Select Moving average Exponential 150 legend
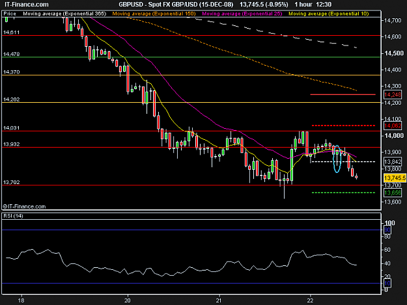Screen dimensions: 407x305 coord(154,14)
